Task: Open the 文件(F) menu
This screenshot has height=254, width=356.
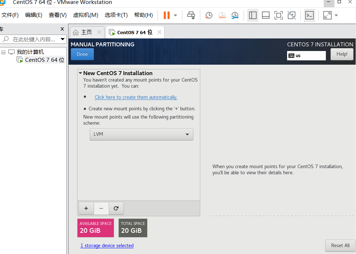Action: 10,15
